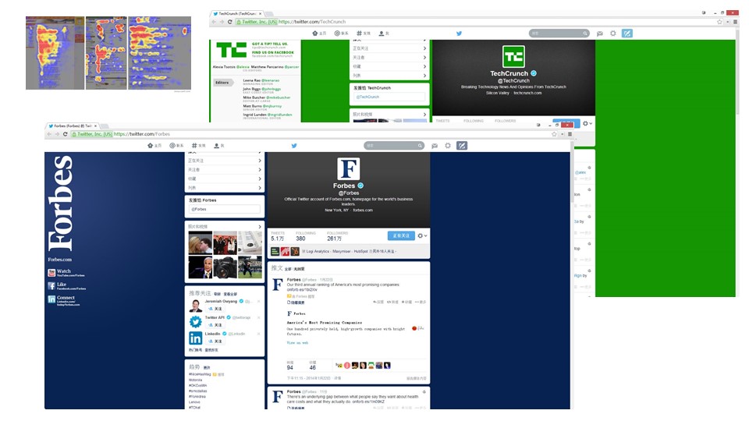749x421 pixels.
Task: Compose tweet button in TechCrunch window
Action: [x=627, y=34]
